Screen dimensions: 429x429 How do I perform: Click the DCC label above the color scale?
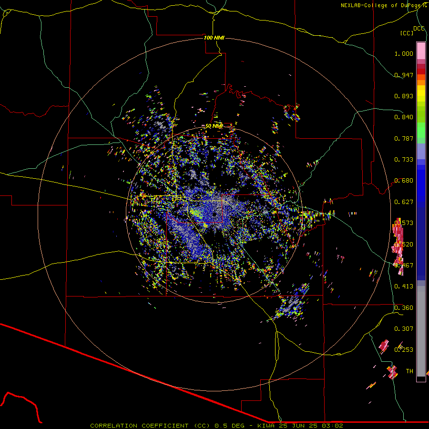(419, 29)
